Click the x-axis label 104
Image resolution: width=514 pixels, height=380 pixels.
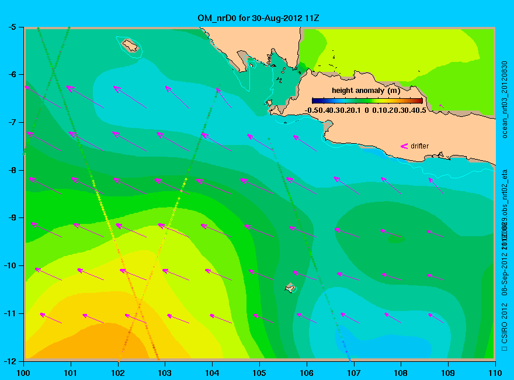point(212,373)
